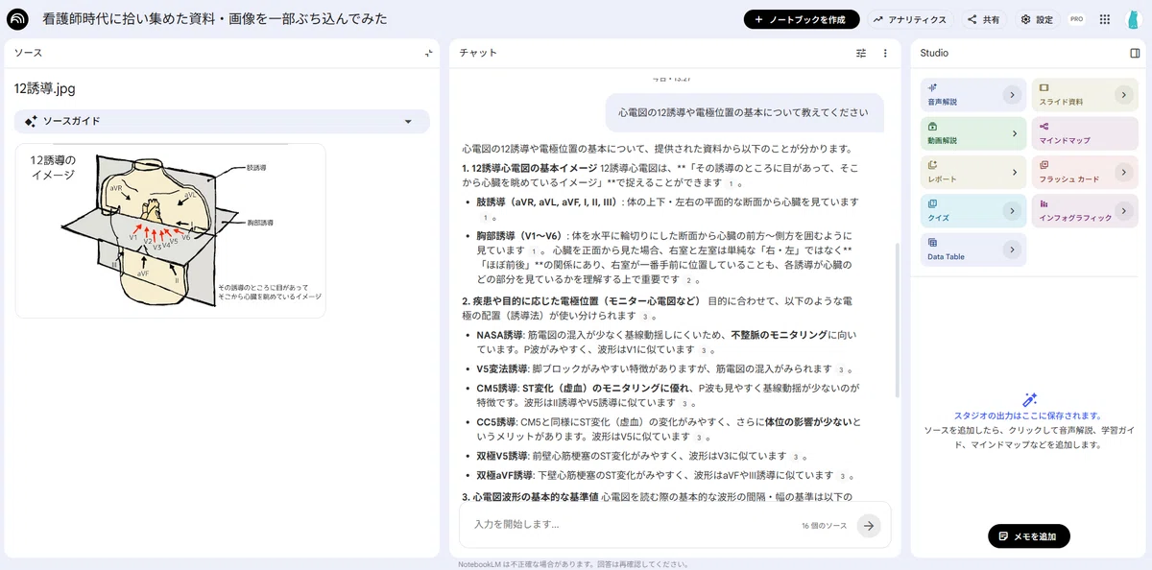Click the 共有 share button
This screenshot has width=1152, height=570.
(x=983, y=19)
